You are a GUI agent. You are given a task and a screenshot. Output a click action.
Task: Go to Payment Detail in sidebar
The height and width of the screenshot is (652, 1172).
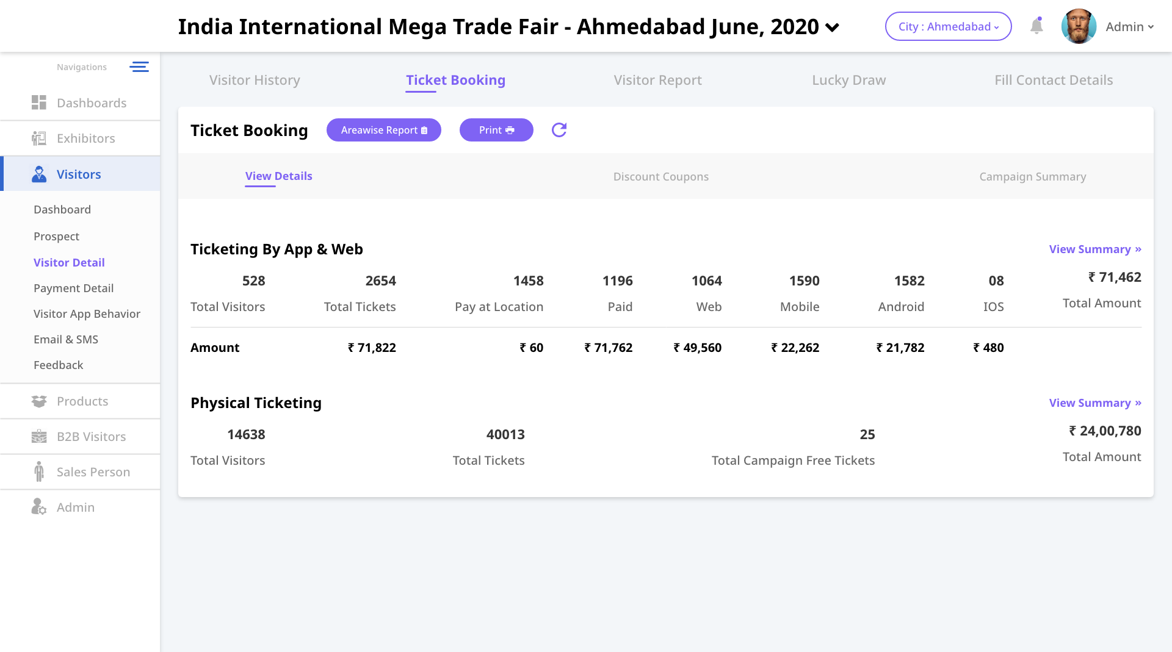pyautogui.click(x=73, y=288)
